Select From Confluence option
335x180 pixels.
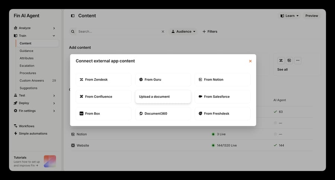[103, 97]
